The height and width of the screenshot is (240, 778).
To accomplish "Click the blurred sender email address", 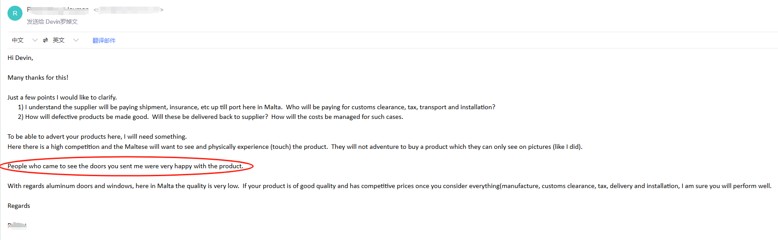I will tap(129, 10).
